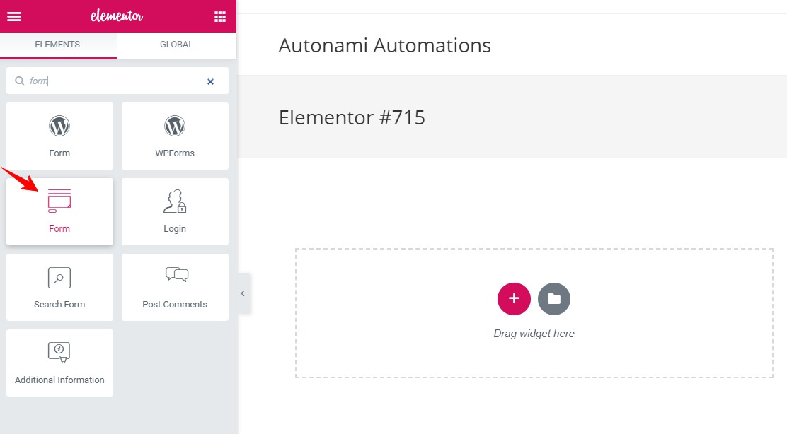Collapse the Elementor side panel
The height and width of the screenshot is (434, 787).
point(243,293)
